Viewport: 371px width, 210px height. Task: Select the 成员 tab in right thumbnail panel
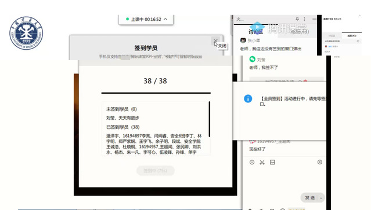pos(352,36)
